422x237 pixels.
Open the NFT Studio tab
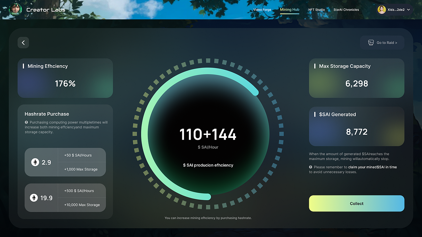(x=316, y=10)
